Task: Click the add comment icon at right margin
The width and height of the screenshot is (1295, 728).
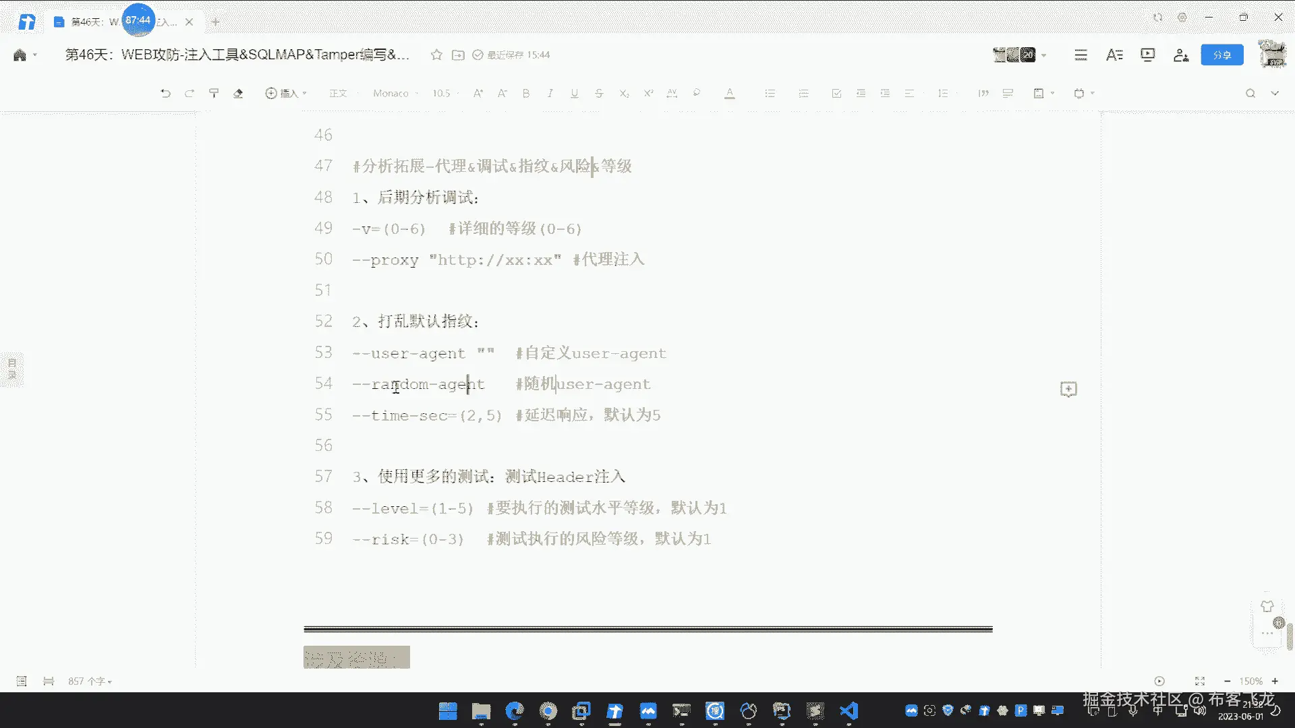Action: click(x=1068, y=390)
